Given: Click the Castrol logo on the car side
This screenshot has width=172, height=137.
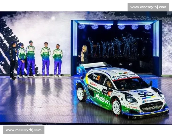Looking at the screenshot, I should [x=93, y=84].
